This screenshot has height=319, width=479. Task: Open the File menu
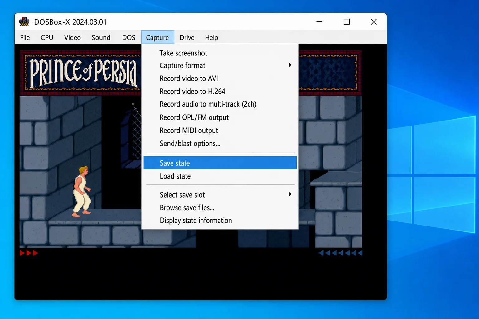25,37
